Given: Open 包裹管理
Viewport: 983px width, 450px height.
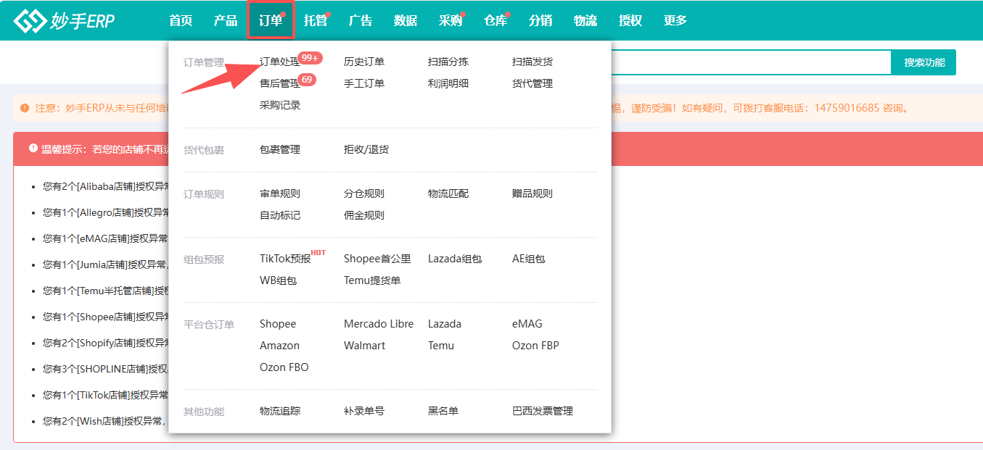Looking at the screenshot, I should pos(280,150).
